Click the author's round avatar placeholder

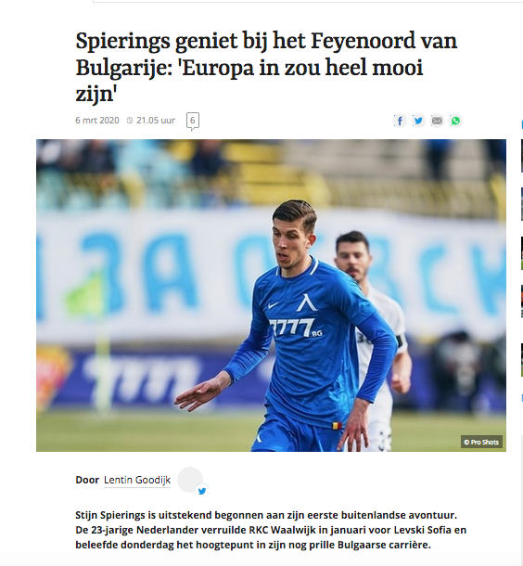tap(190, 480)
